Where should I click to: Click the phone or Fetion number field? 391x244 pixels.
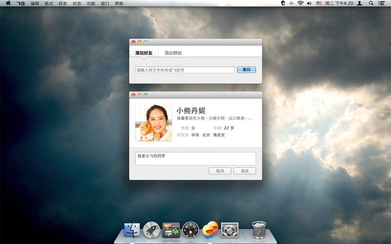(x=185, y=70)
